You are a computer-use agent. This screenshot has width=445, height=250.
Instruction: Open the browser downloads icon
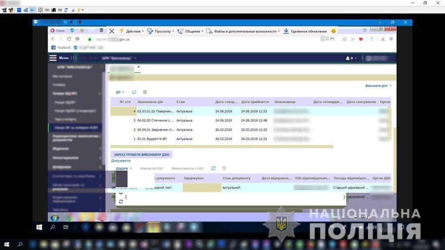click(383, 39)
